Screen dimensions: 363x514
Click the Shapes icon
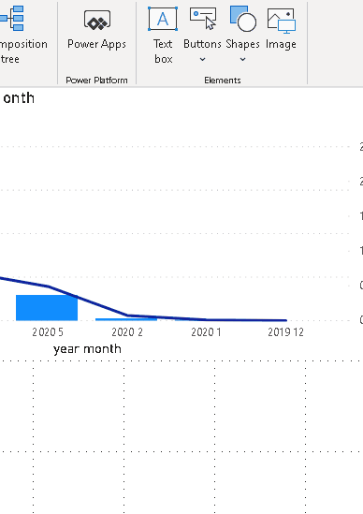tap(242, 19)
